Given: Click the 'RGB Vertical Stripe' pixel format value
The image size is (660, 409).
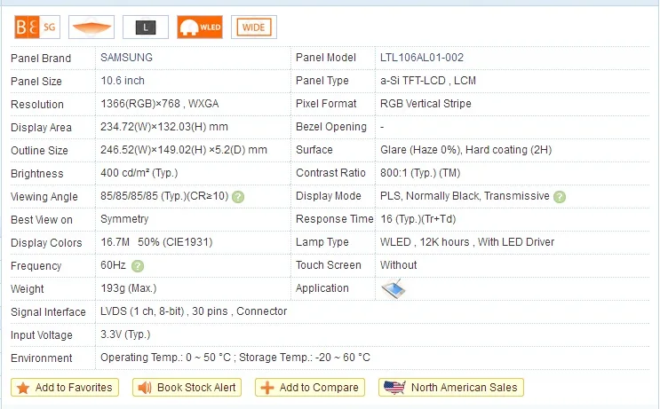Looking at the screenshot, I should (x=425, y=104).
